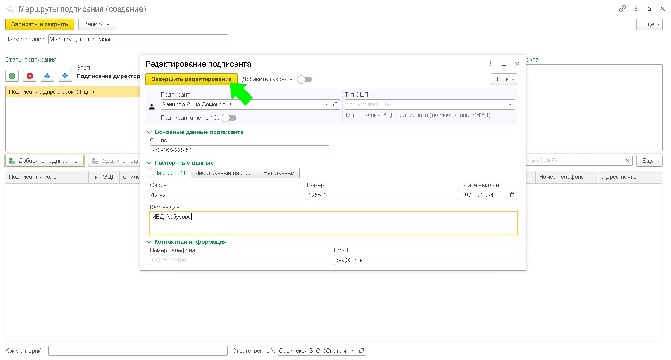Click the red delete stage icon
Viewport: 671px width, 360px height.
coord(30,76)
